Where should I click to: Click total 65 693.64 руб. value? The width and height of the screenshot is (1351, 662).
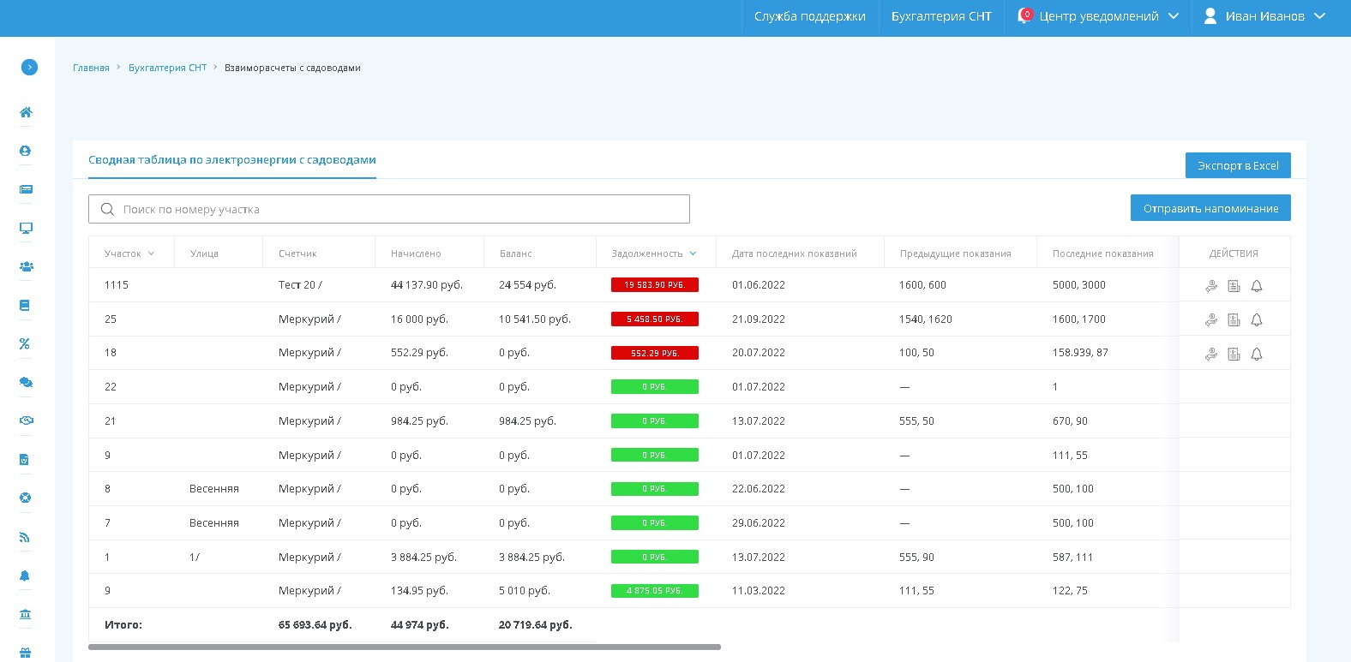(315, 625)
